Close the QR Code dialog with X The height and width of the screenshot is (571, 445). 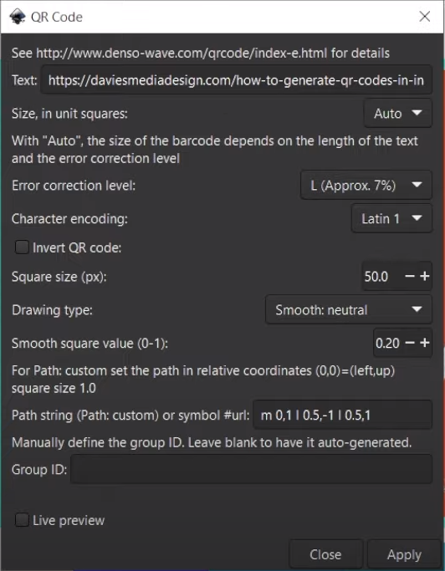point(425,17)
